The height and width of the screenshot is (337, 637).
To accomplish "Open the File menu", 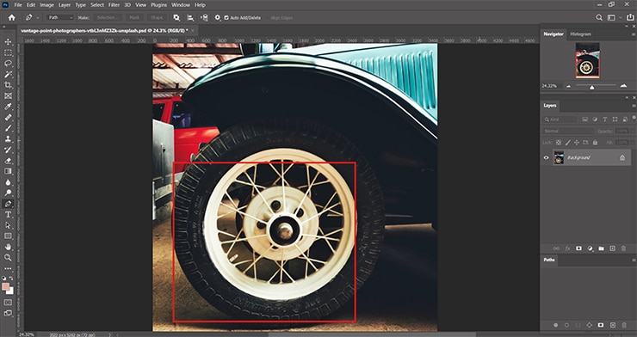I will [x=18, y=5].
